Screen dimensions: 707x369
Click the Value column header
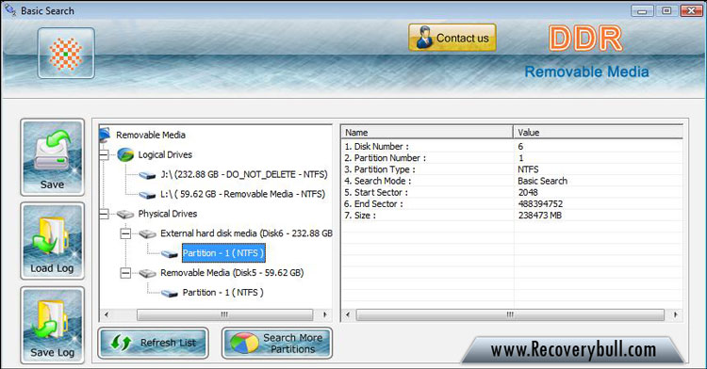point(599,133)
